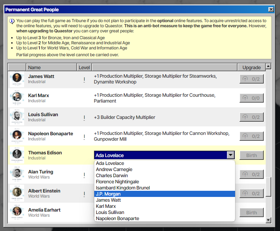Viewport: 280px width, 231px height.
Task: Click Napoleon Bonaparte level warning mark
Action: pos(84,137)
